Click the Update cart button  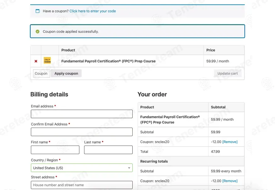(x=227, y=73)
